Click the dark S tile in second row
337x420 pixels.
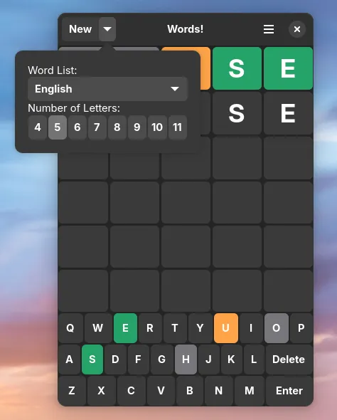[237, 113]
